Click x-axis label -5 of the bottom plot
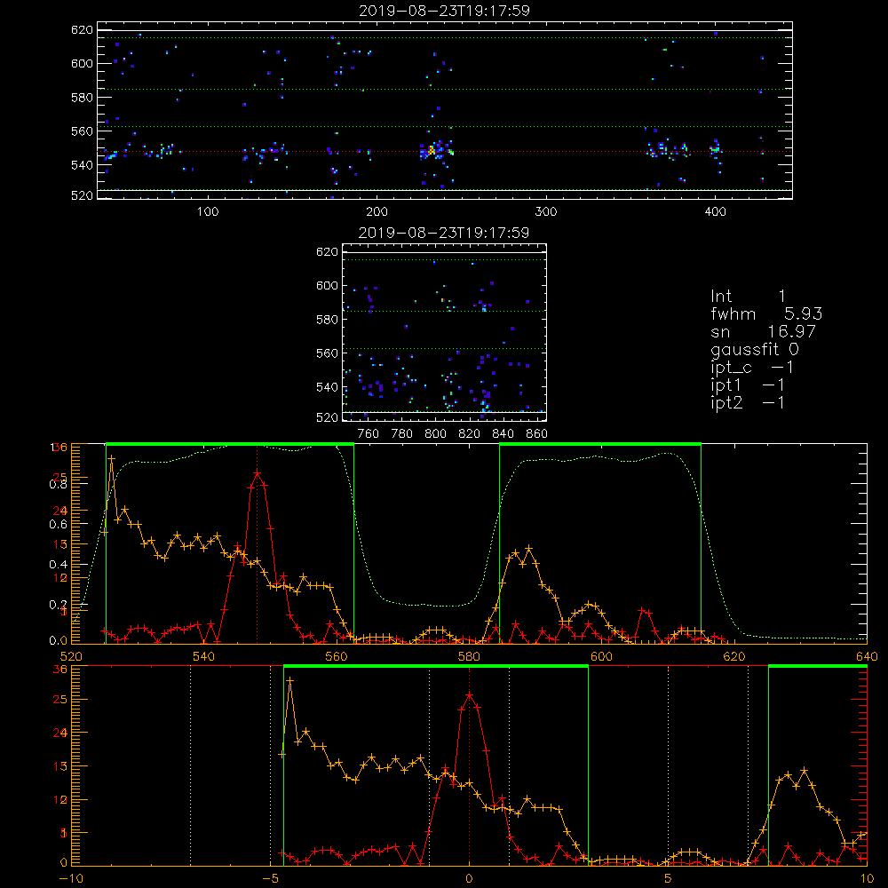This screenshot has height=888, width=888. (270, 878)
